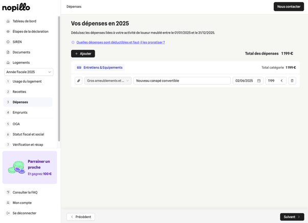
Task: Go to Documents in sidebar
Action: click(21, 52)
